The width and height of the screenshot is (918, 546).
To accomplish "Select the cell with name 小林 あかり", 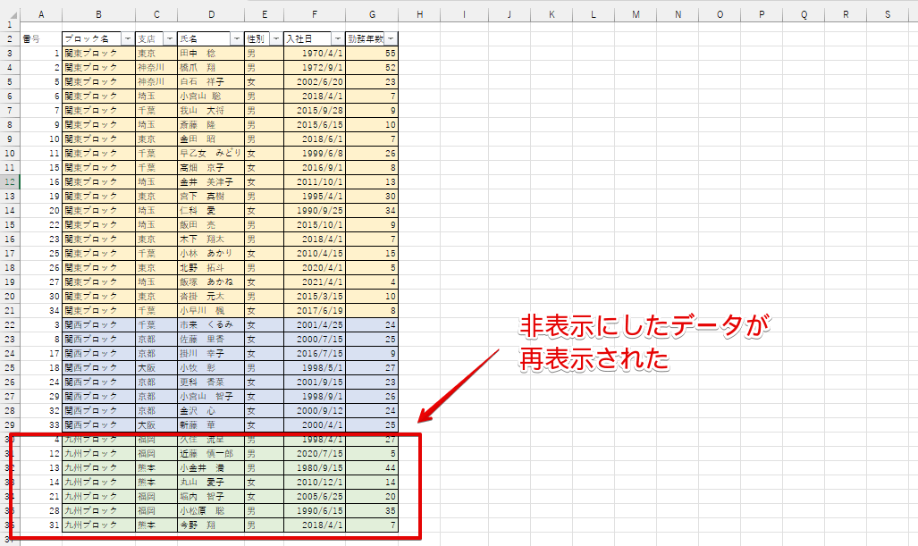I will [x=211, y=254].
